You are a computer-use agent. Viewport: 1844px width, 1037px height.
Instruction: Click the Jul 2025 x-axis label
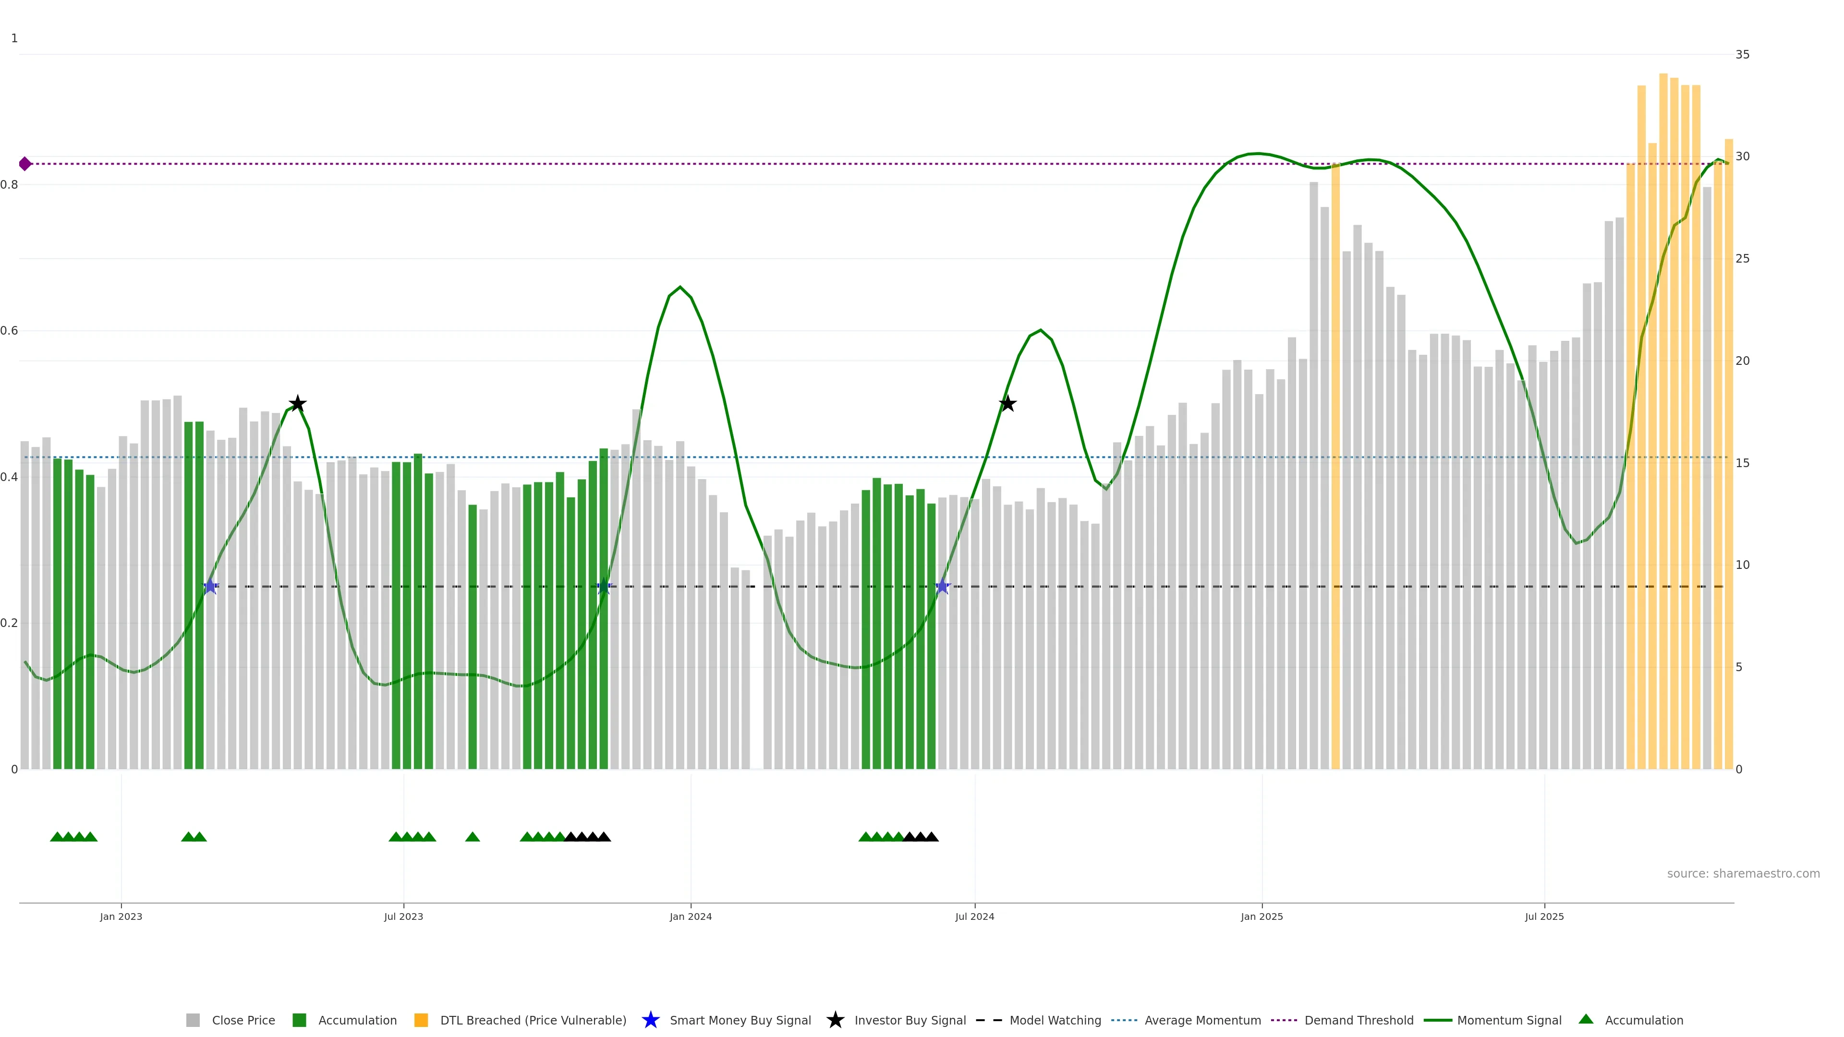tap(1544, 917)
